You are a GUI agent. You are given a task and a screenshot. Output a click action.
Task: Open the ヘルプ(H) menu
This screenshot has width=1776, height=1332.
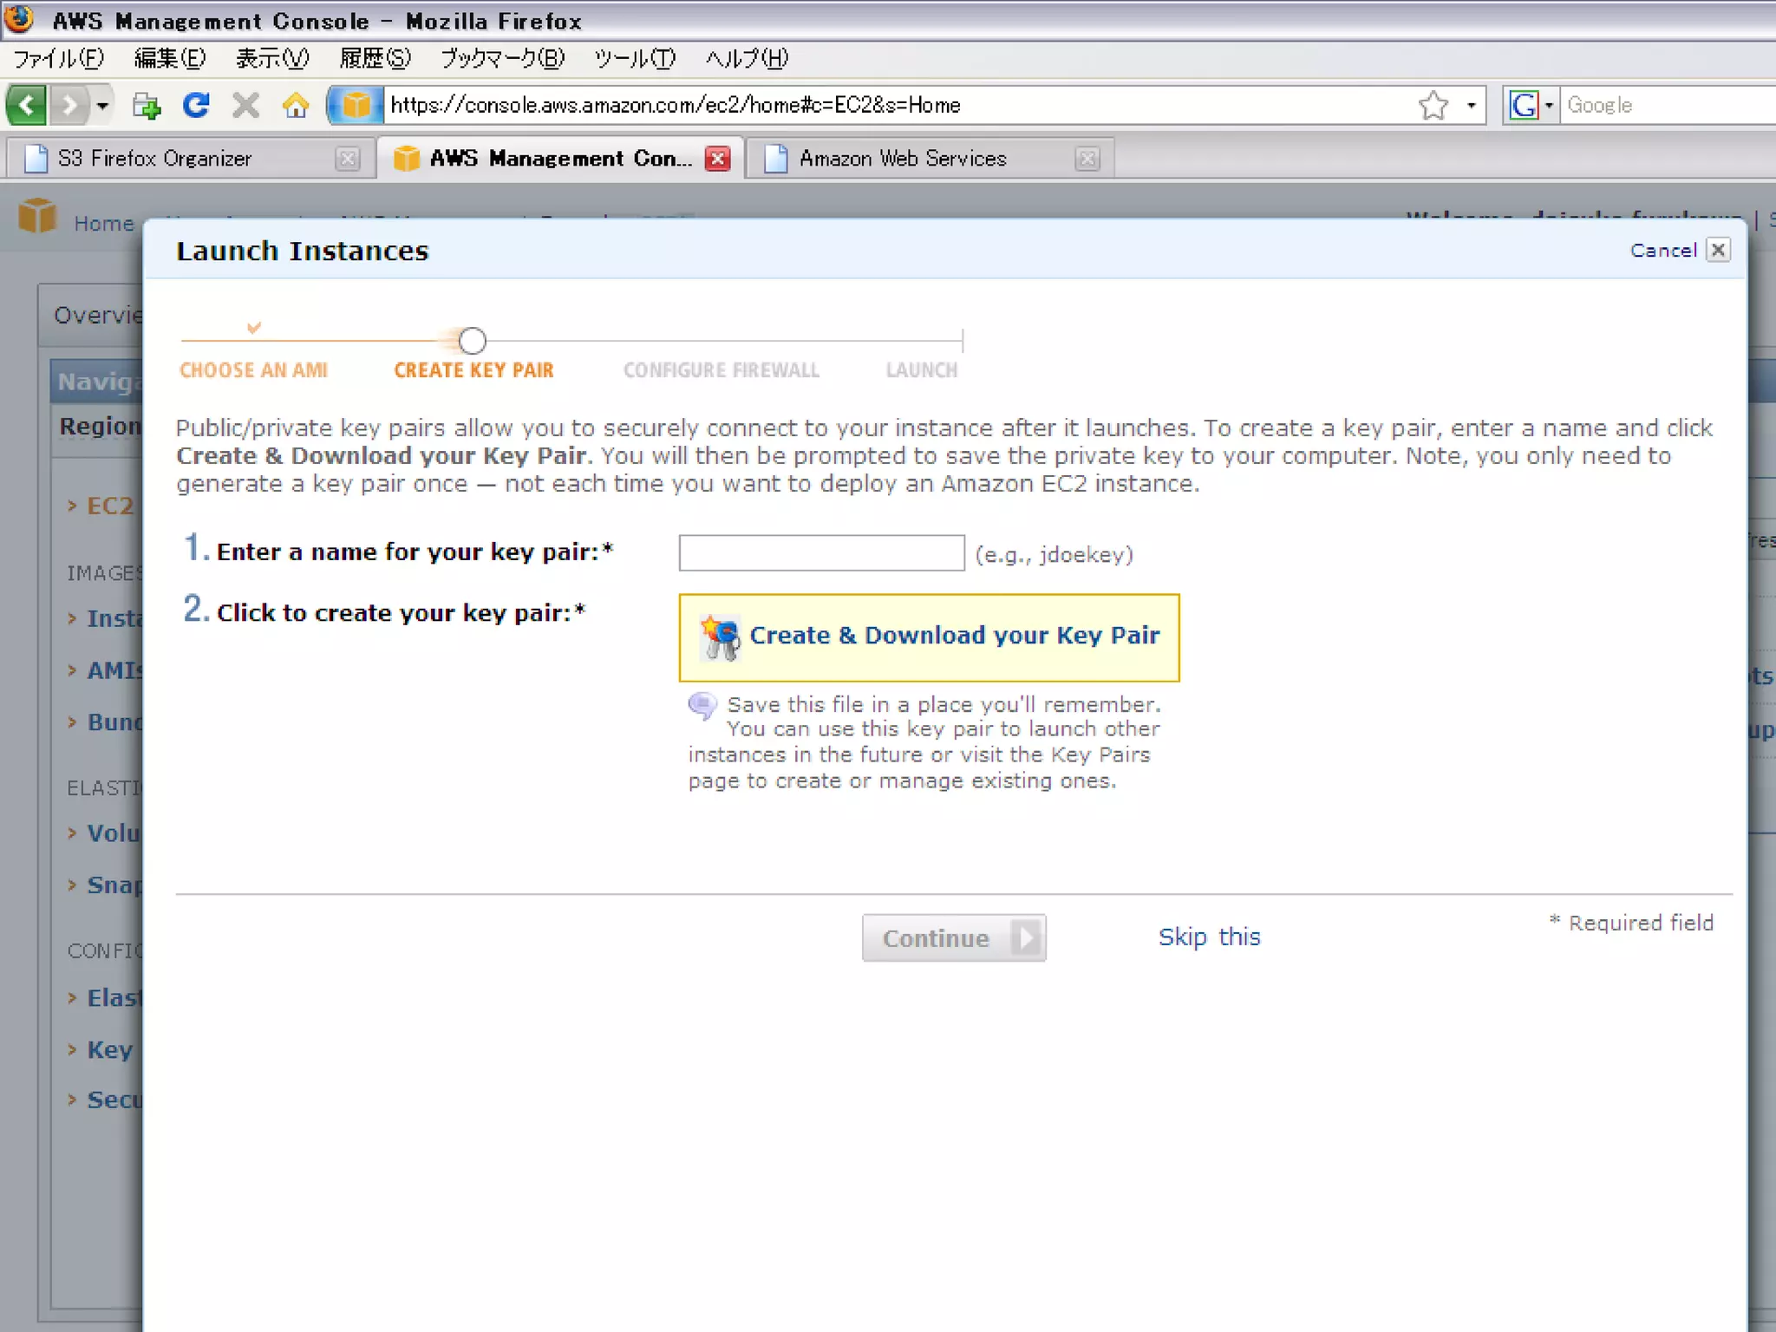point(747,58)
